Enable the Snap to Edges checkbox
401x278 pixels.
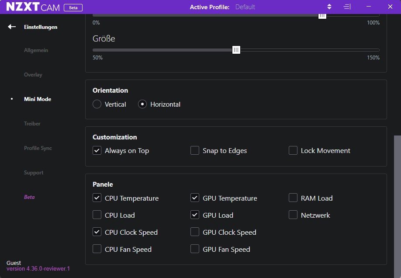point(195,150)
